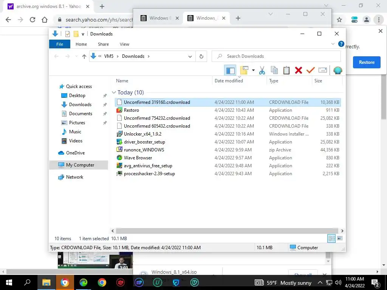The width and height of the screenshot is (387, 290).
Task: Sort by the Name column header
Action: [122, 81]
